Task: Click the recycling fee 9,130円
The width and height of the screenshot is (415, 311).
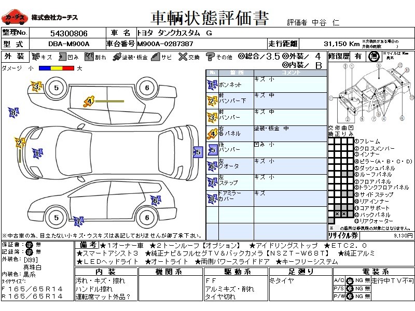Action: (x=403, y=235)
